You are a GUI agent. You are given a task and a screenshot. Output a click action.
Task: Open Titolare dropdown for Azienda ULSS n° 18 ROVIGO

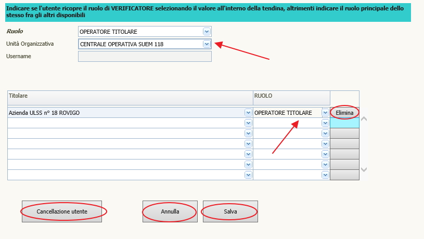pyautogui.click(x=248, y=113)
